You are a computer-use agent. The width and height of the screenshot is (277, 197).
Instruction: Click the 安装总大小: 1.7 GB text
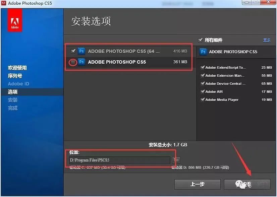click(168, 145)
